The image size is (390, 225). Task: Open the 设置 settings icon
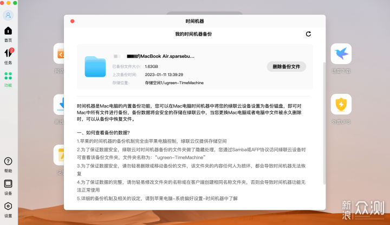[8, 206]
